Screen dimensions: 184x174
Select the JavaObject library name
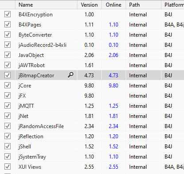coord(31,55)
